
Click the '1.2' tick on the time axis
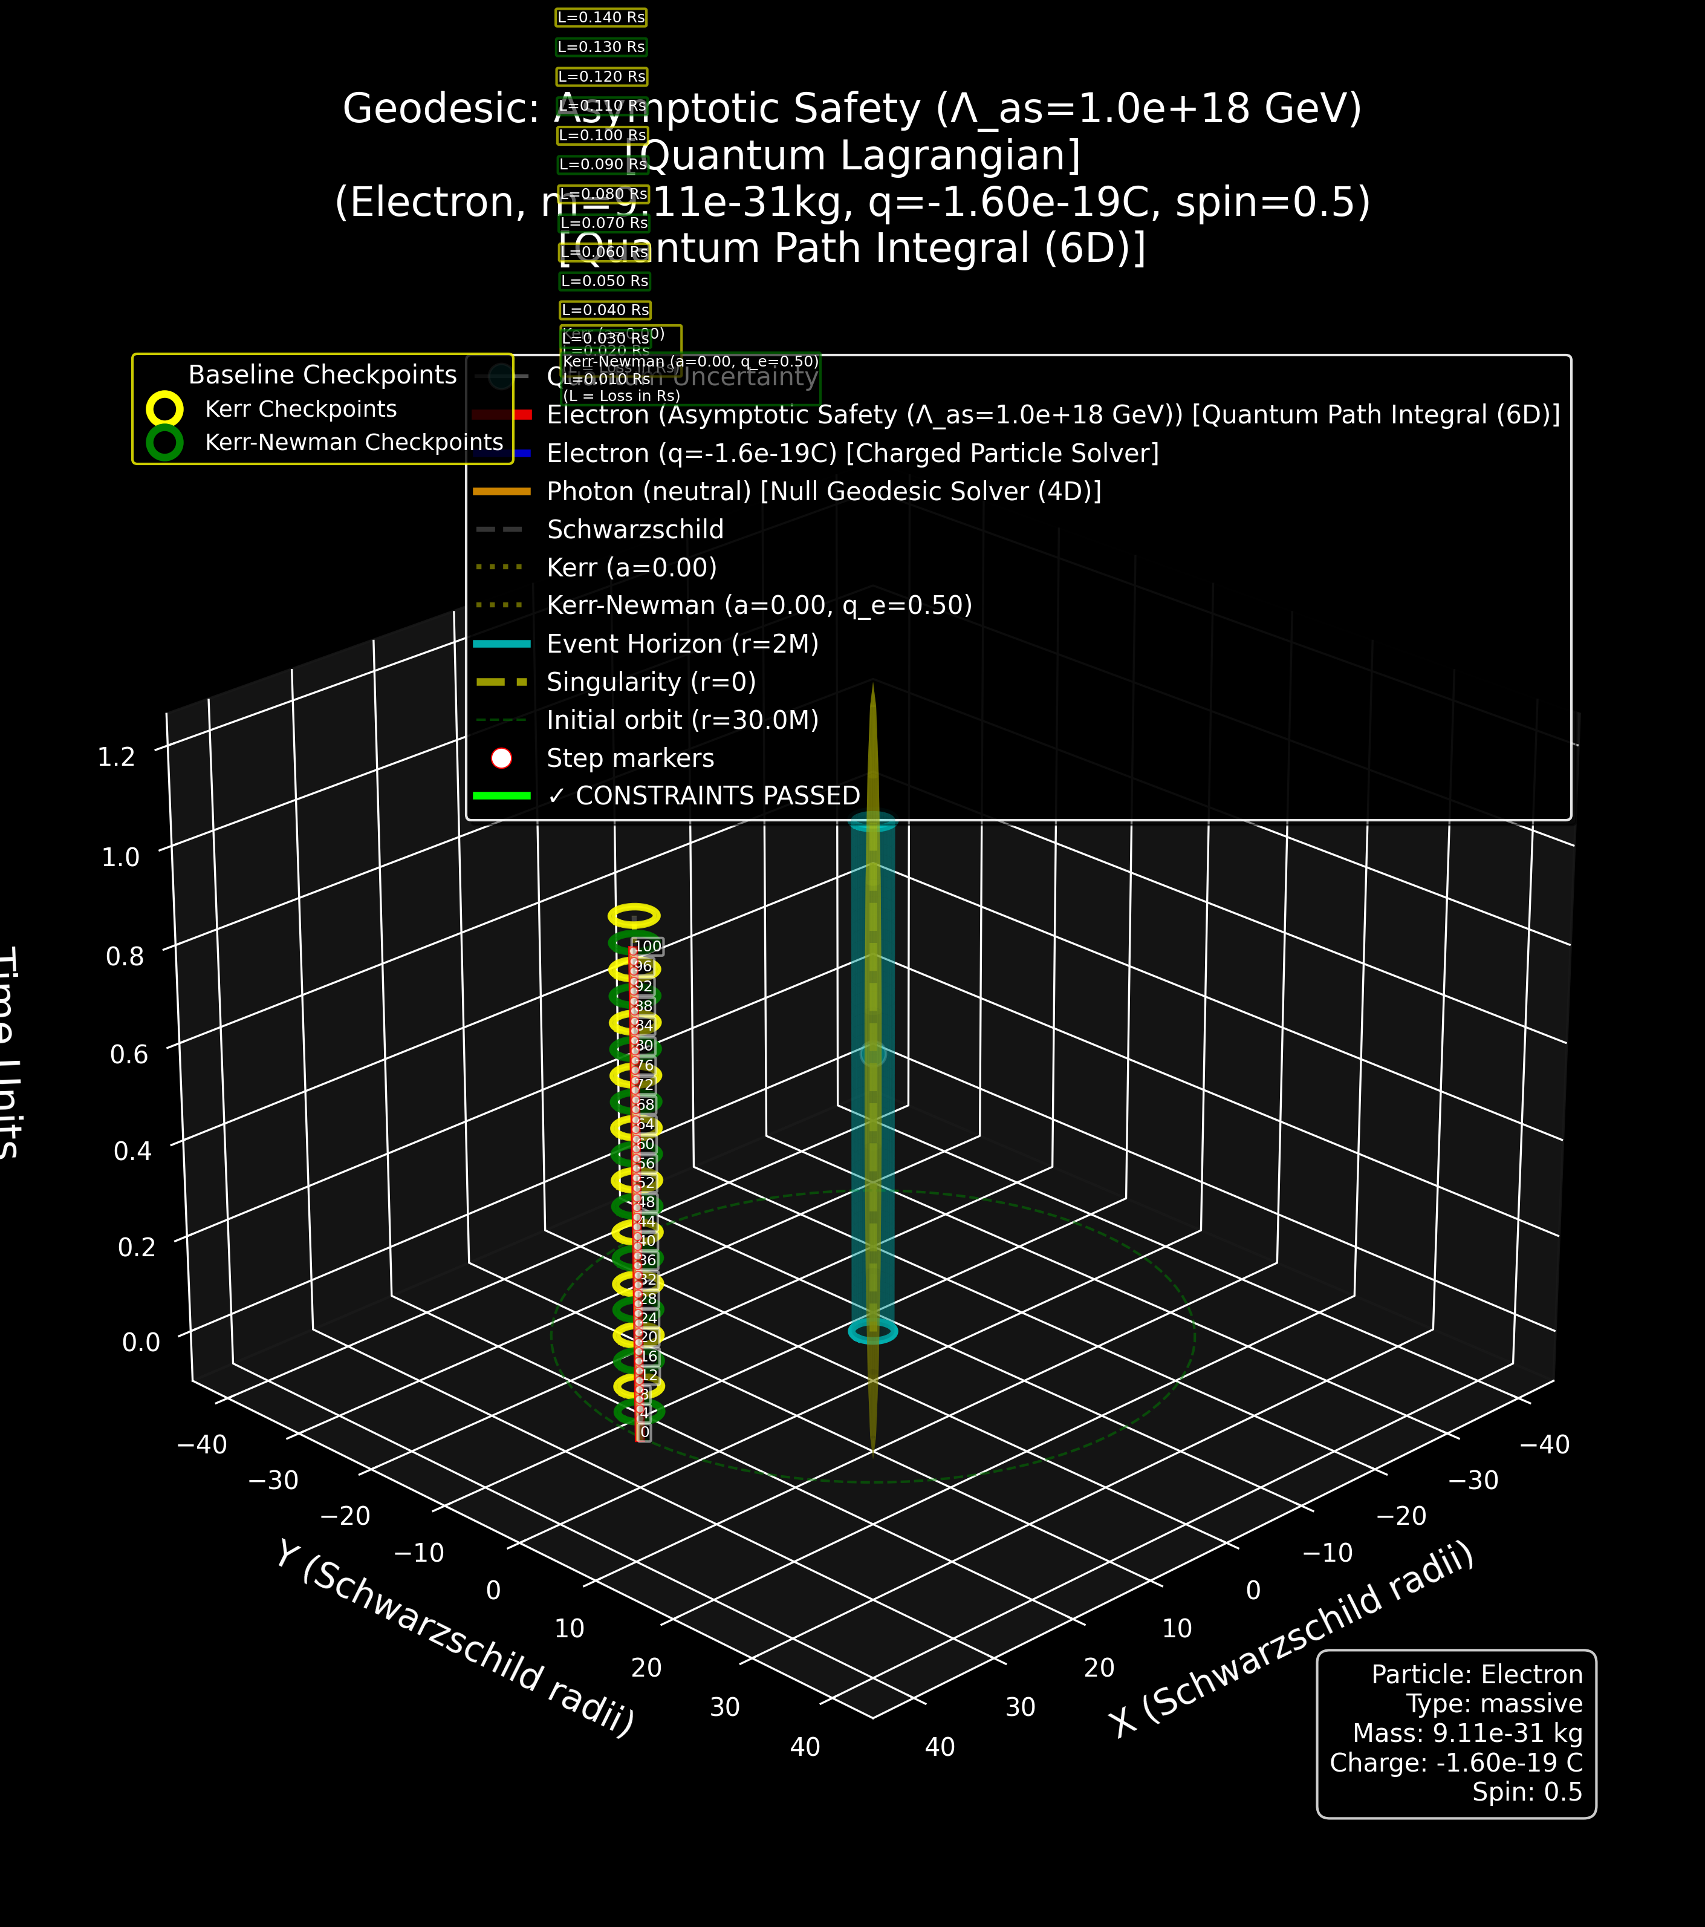pos(118,757)
